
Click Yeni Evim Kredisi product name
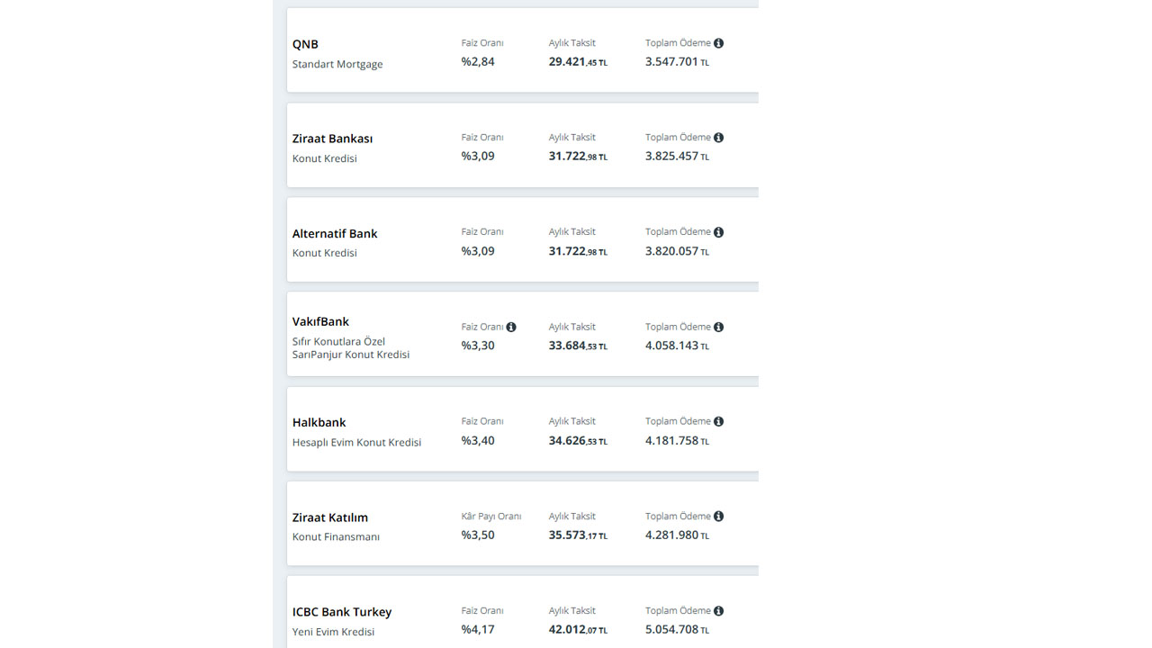[333, 632]
